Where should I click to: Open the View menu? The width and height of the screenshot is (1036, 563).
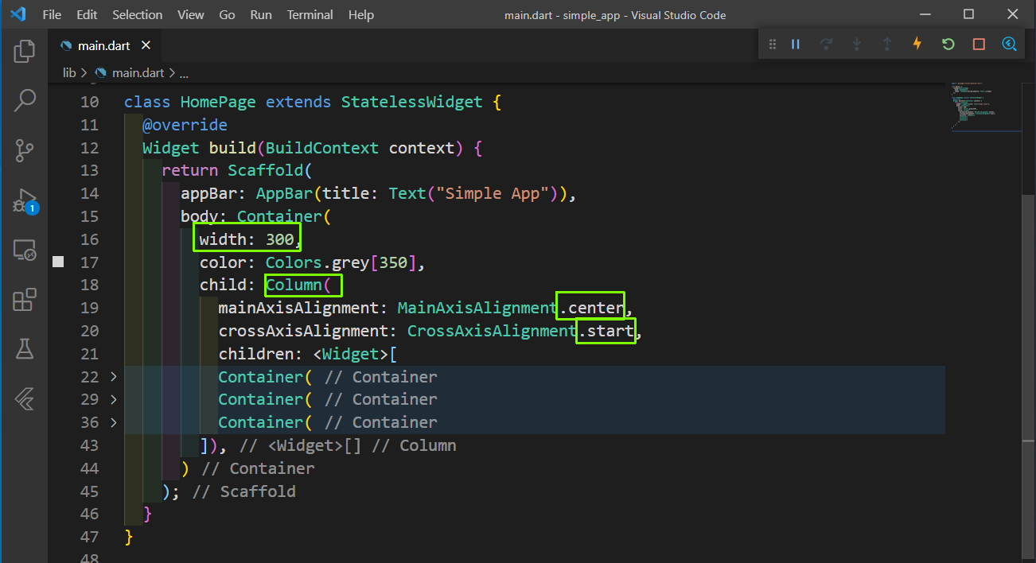(x=191, y=15)
